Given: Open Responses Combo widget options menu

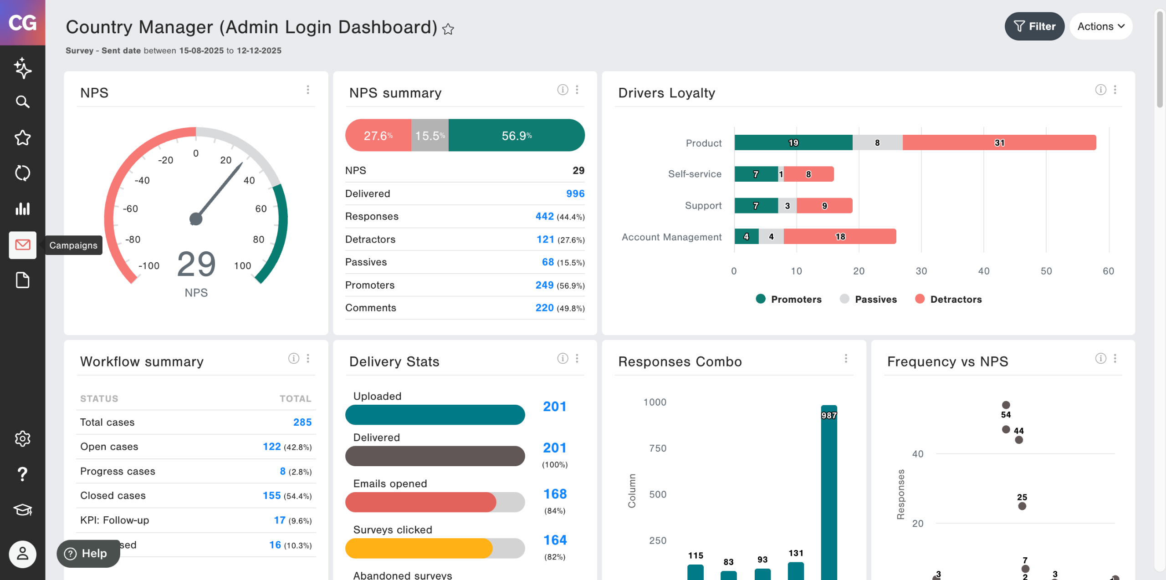Looking at the screenshot, I should pos(846,358).
